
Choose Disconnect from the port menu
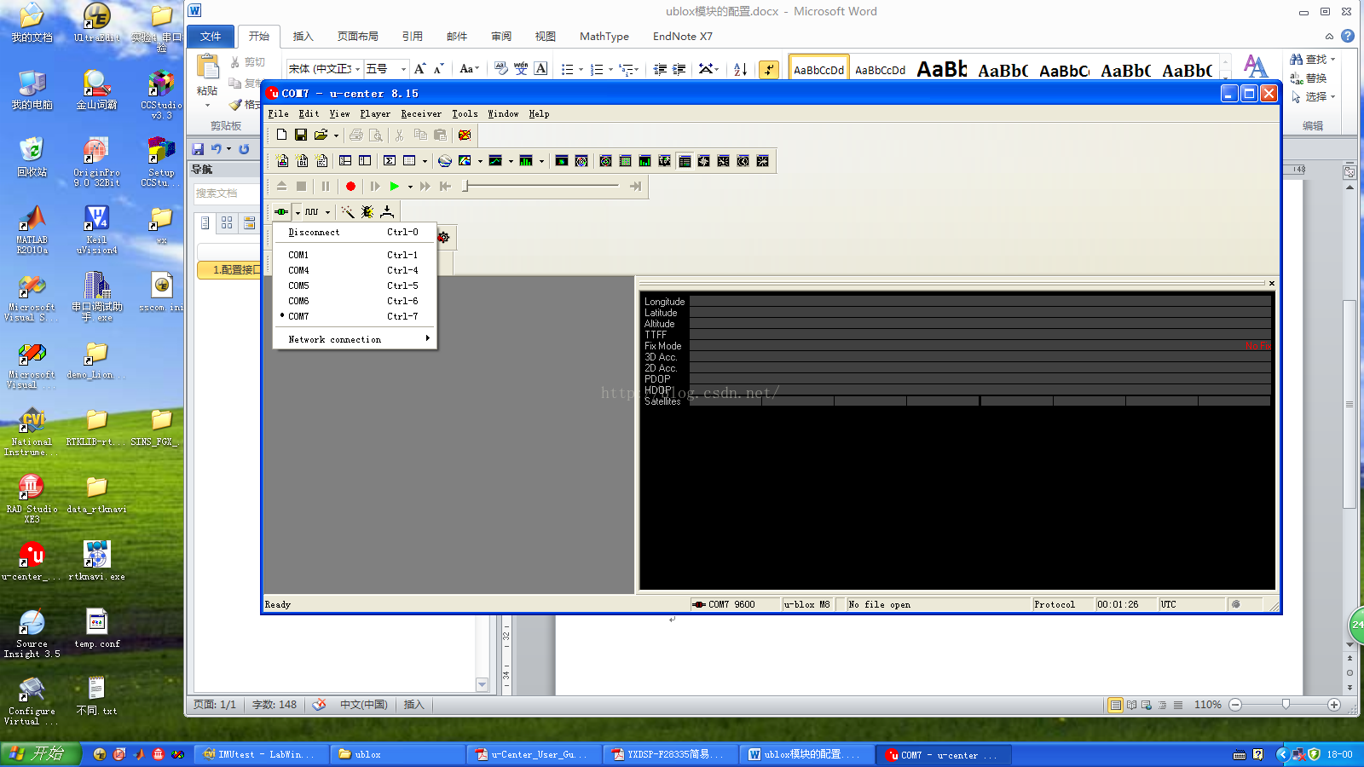point(355,232)
